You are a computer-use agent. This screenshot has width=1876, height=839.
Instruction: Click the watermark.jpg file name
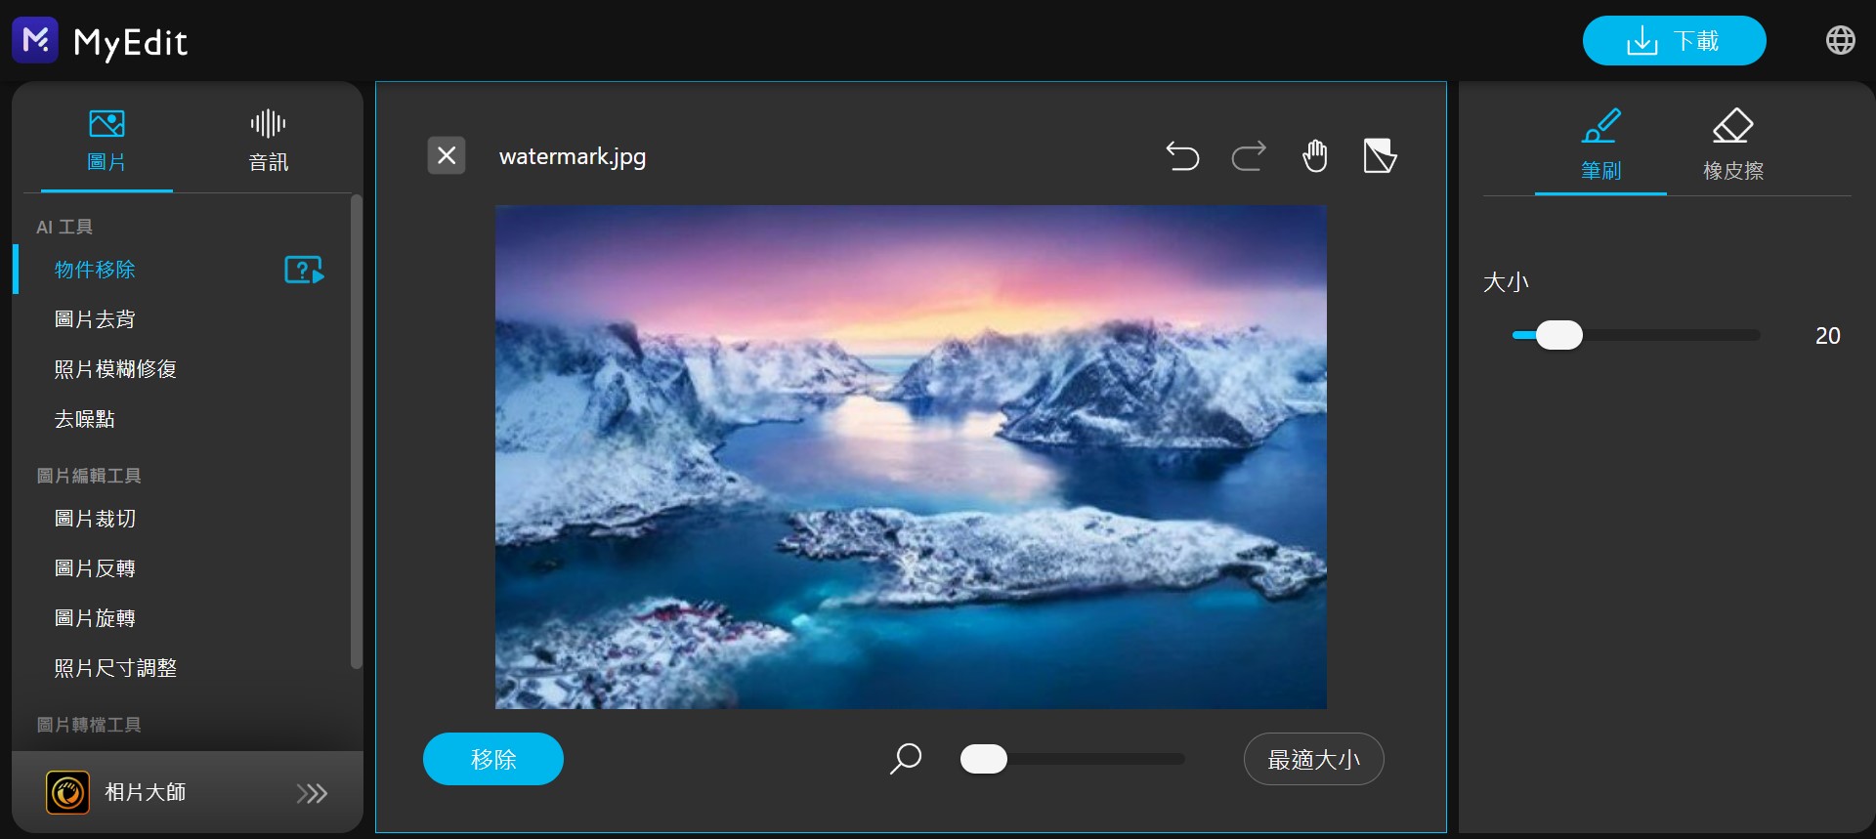coord(573,156)
